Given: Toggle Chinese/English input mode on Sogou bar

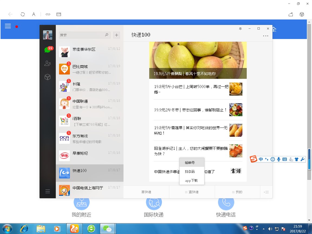Looking at the screenshot, I should click(261, 159).
